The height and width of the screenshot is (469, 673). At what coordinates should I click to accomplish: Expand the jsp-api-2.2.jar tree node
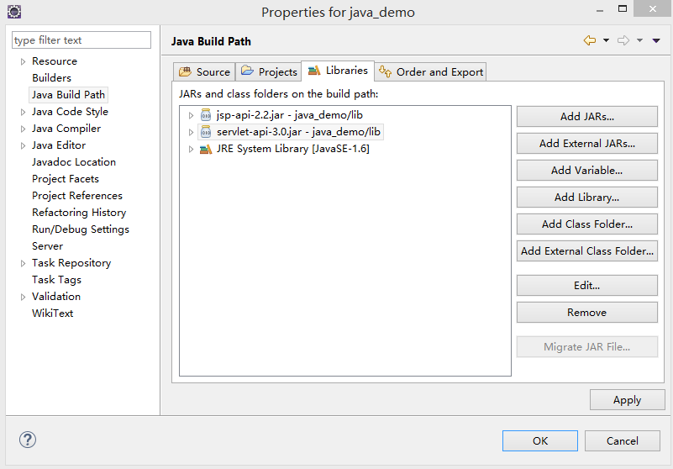(191, 115)
